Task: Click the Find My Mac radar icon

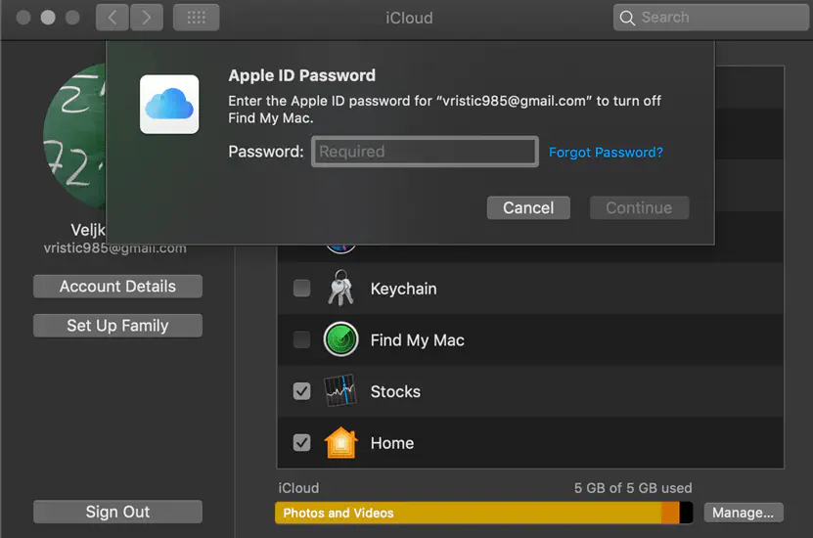Action: [340, 339]
